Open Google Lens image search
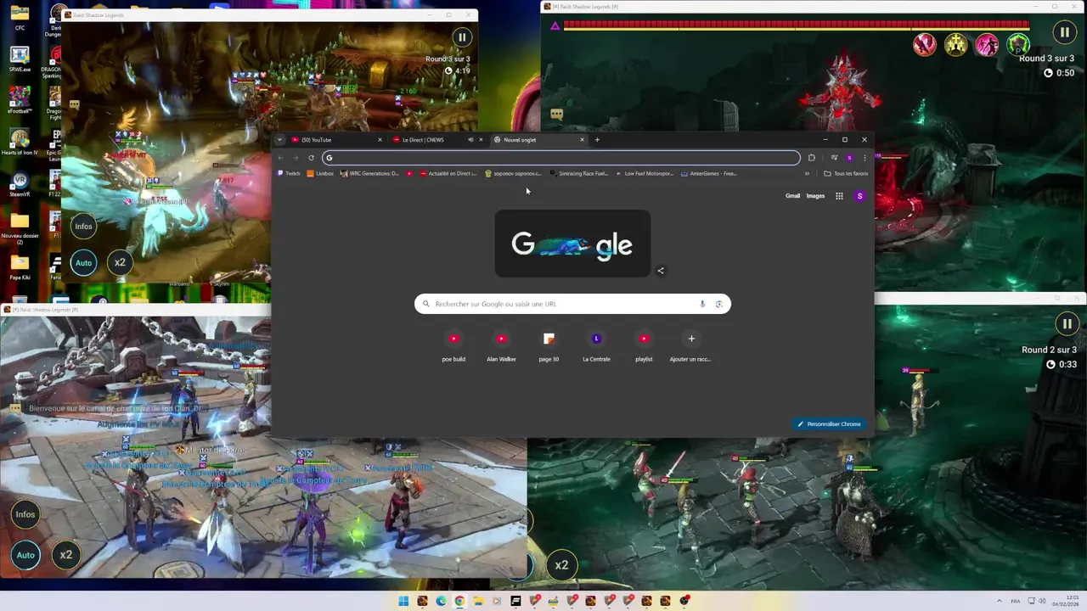The width and height of the screenshot is (1087, 611). tap(719, 304)
